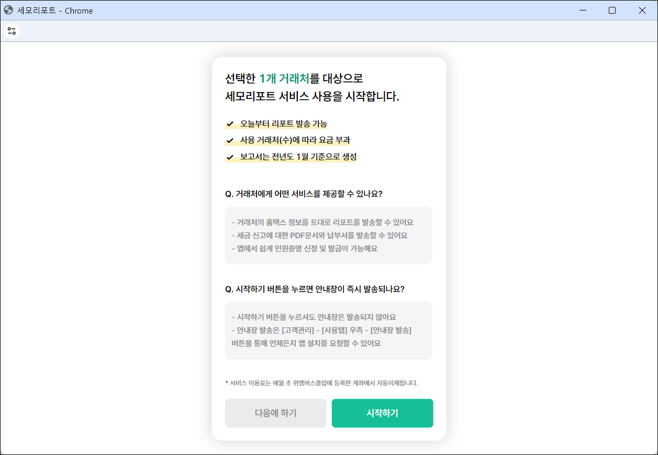
Task: Click the answer box mentioning 고객관리 사용탭
Action: (328, 330)
